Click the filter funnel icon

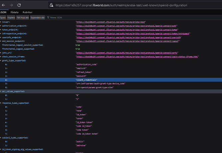[x=48, y=17]
